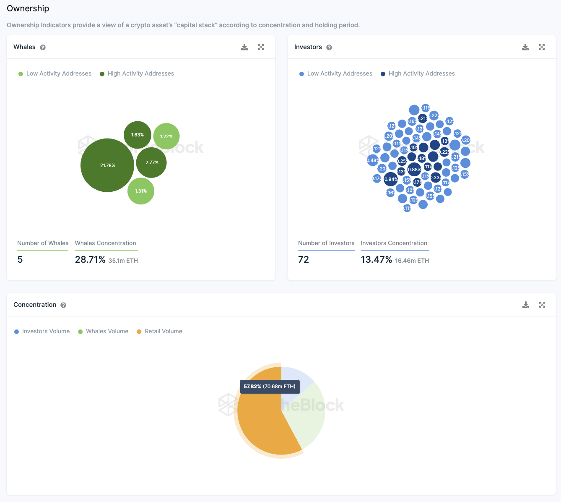Select the Number of Investors tab
561x502 pixels.
tap(326, 243)
